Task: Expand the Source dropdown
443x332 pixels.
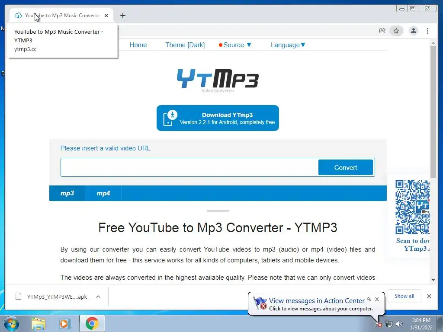Action: coord(235,45)
